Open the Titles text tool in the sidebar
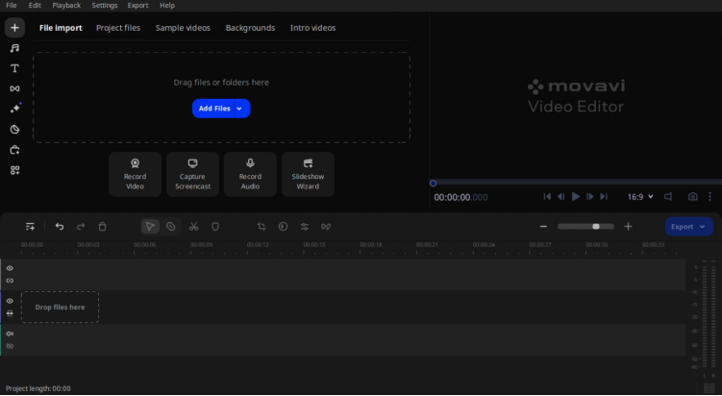The image size is (722, 396). pos(14,68)
